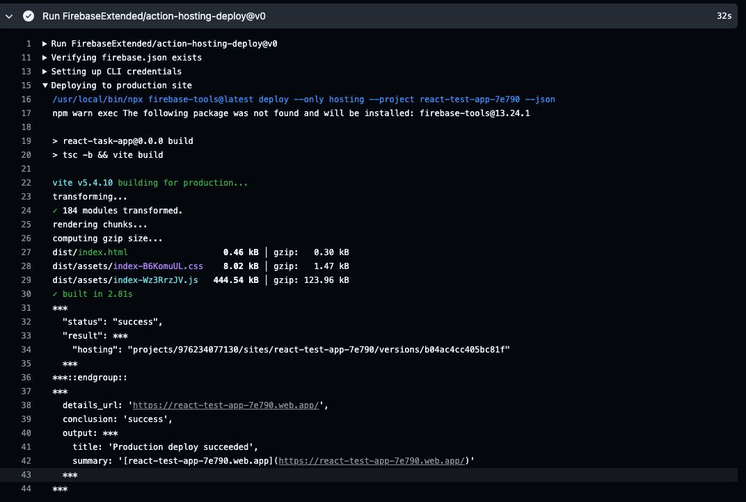This screenshot has height=502, width=746.
Task: Open the details_url react-test-app-7e790.web.app link
Action: tap(226, 405)
